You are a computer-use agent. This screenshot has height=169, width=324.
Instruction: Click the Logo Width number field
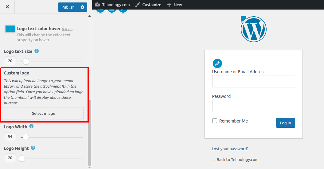pyautogui.click(x=10, y=136)
